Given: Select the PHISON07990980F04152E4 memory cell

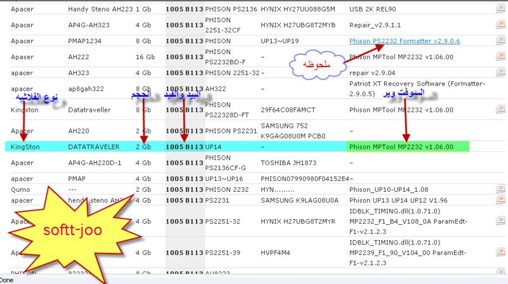Looking at the screenshot, I should (x=305, y=179).
